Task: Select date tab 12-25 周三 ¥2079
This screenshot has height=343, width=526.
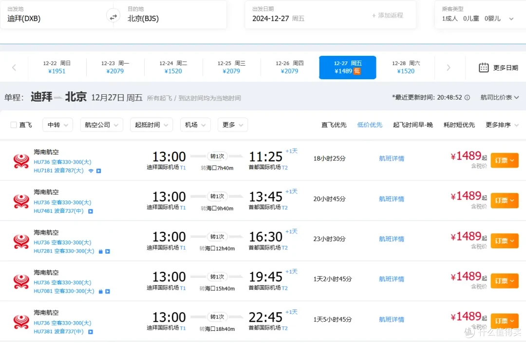Action: click(x=231, y=67)
